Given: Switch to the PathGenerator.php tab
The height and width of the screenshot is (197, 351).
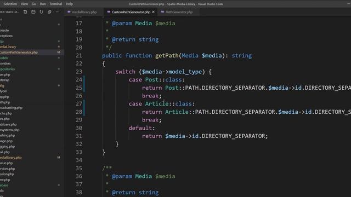Looking at the screenshot, I should pos(179,12).
